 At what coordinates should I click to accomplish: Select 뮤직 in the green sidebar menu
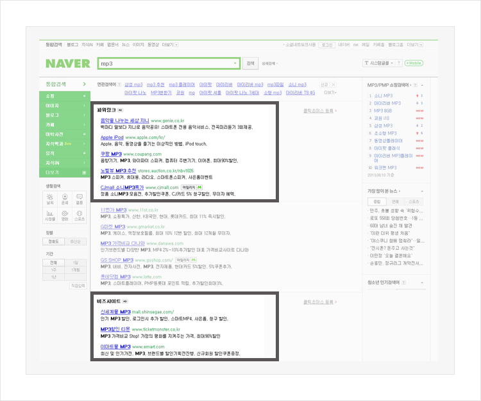(x=65, y=153)
